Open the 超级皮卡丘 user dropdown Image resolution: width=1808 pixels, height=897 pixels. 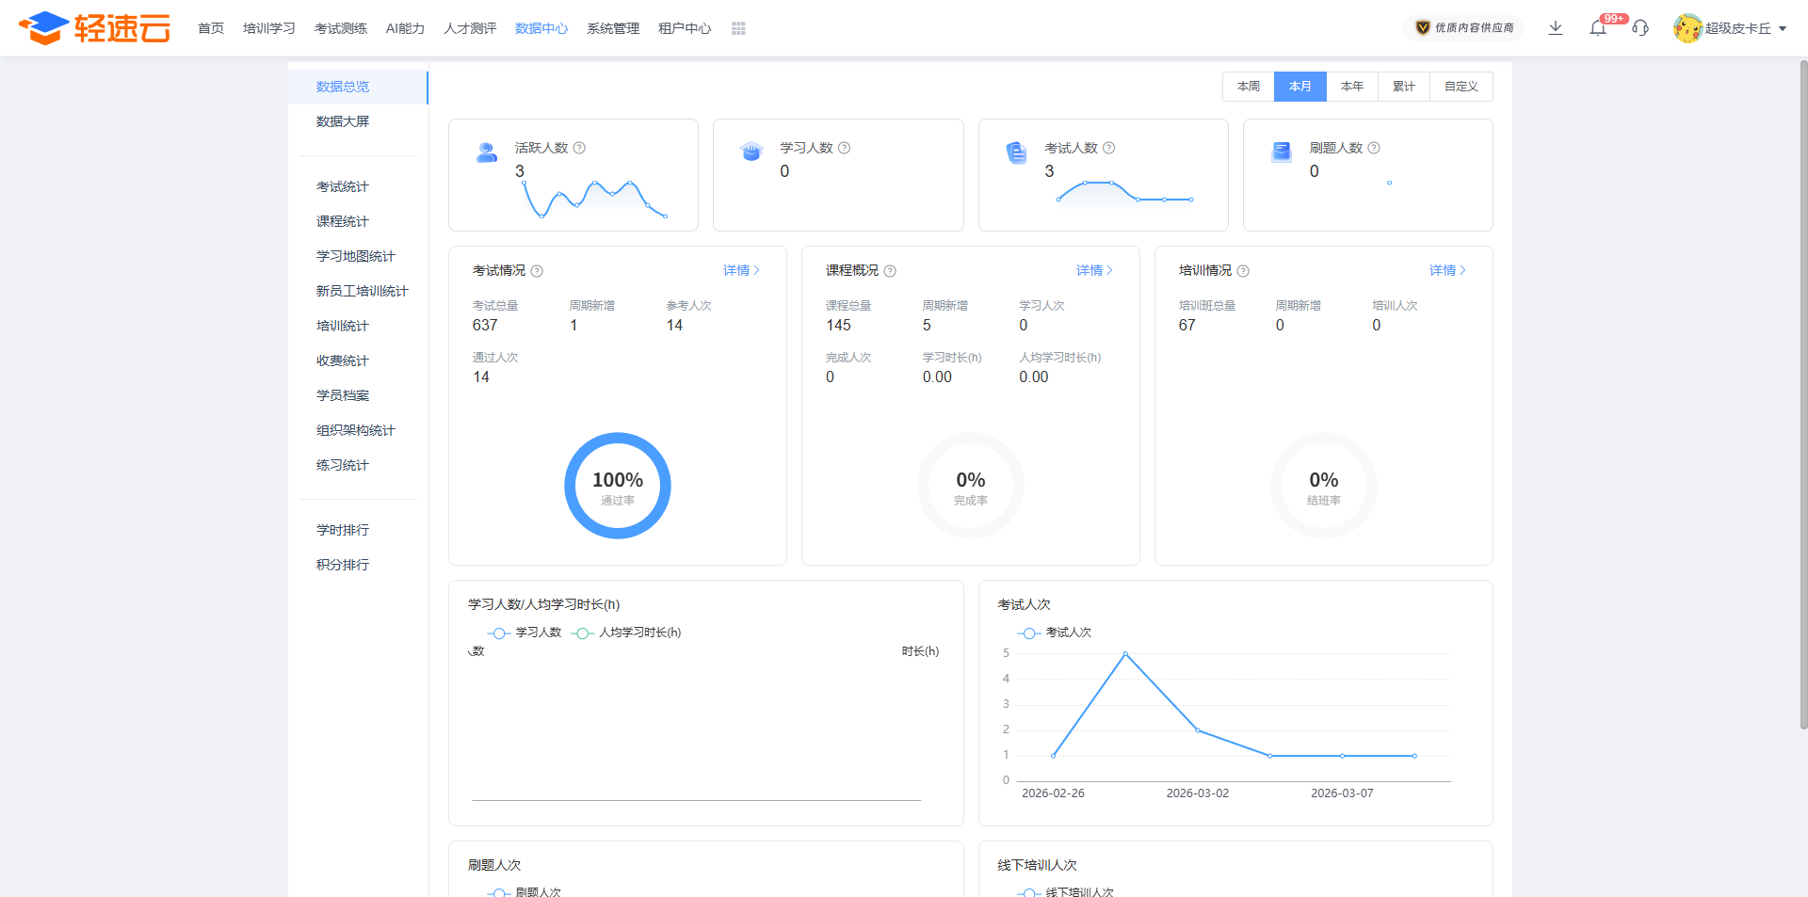(1730, 28)
